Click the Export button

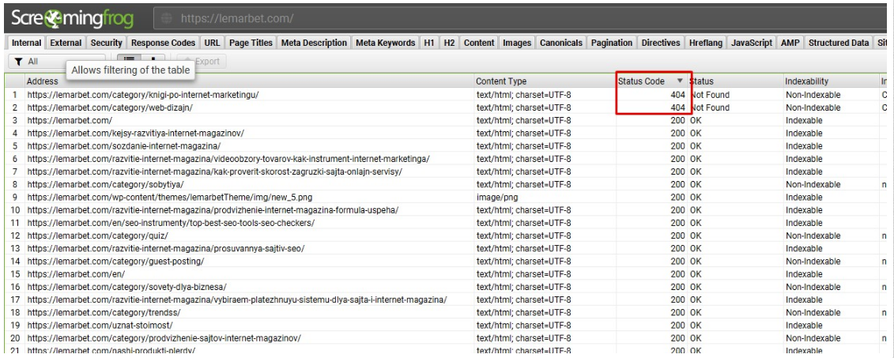[202, 61]
